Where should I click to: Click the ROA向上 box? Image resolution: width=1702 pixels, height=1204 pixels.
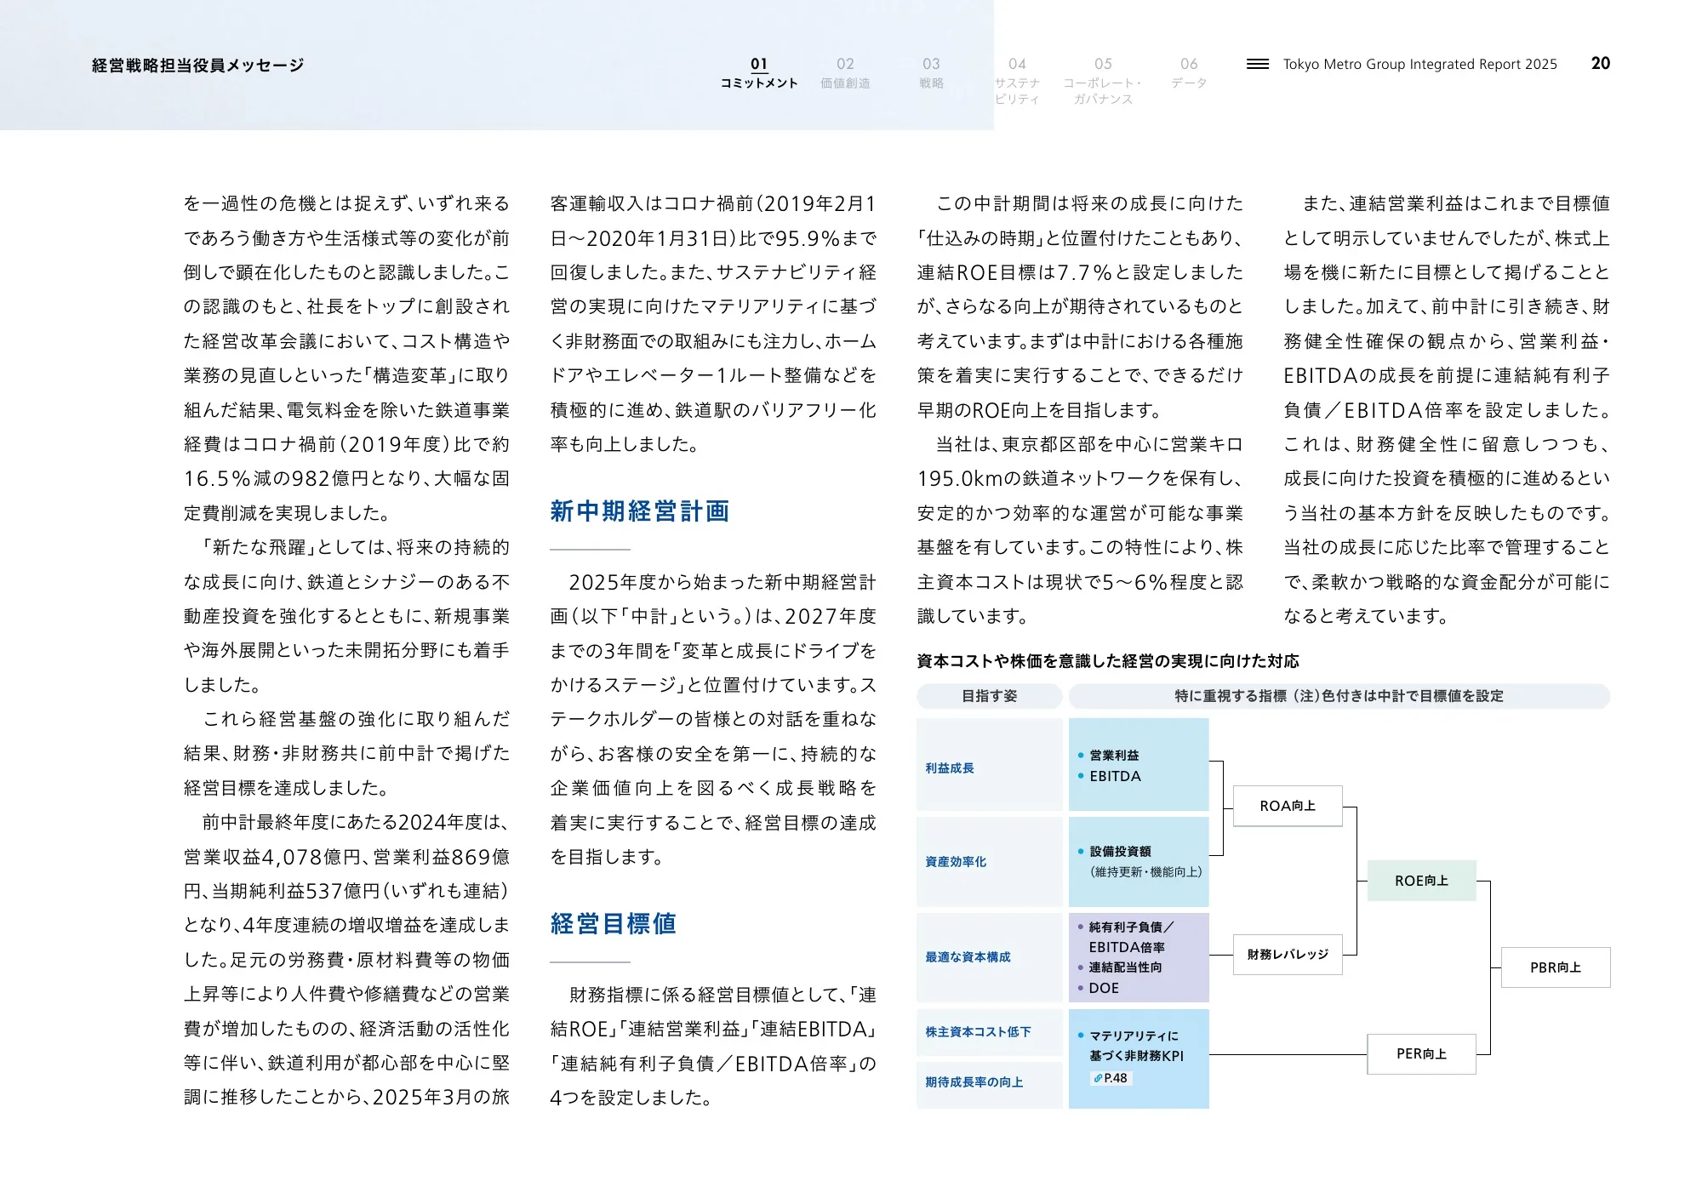click(1288, 806)
